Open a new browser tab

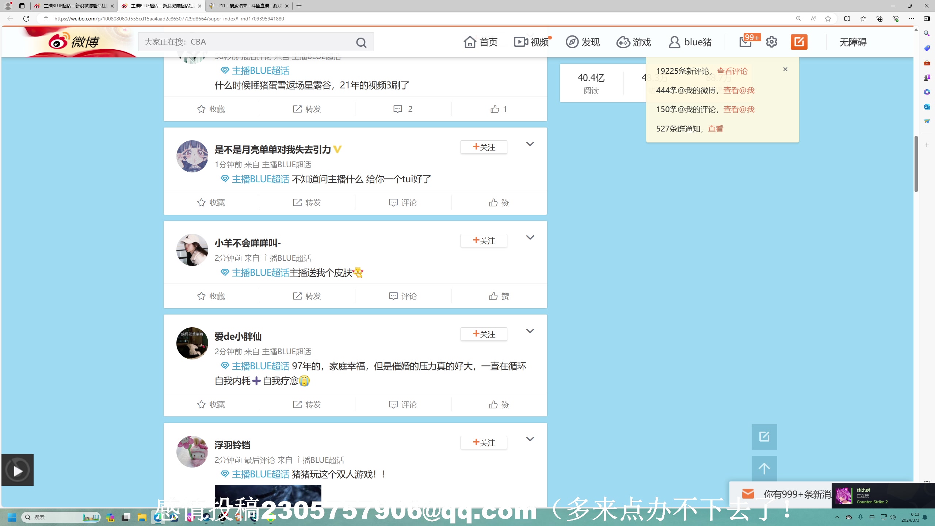299,6
